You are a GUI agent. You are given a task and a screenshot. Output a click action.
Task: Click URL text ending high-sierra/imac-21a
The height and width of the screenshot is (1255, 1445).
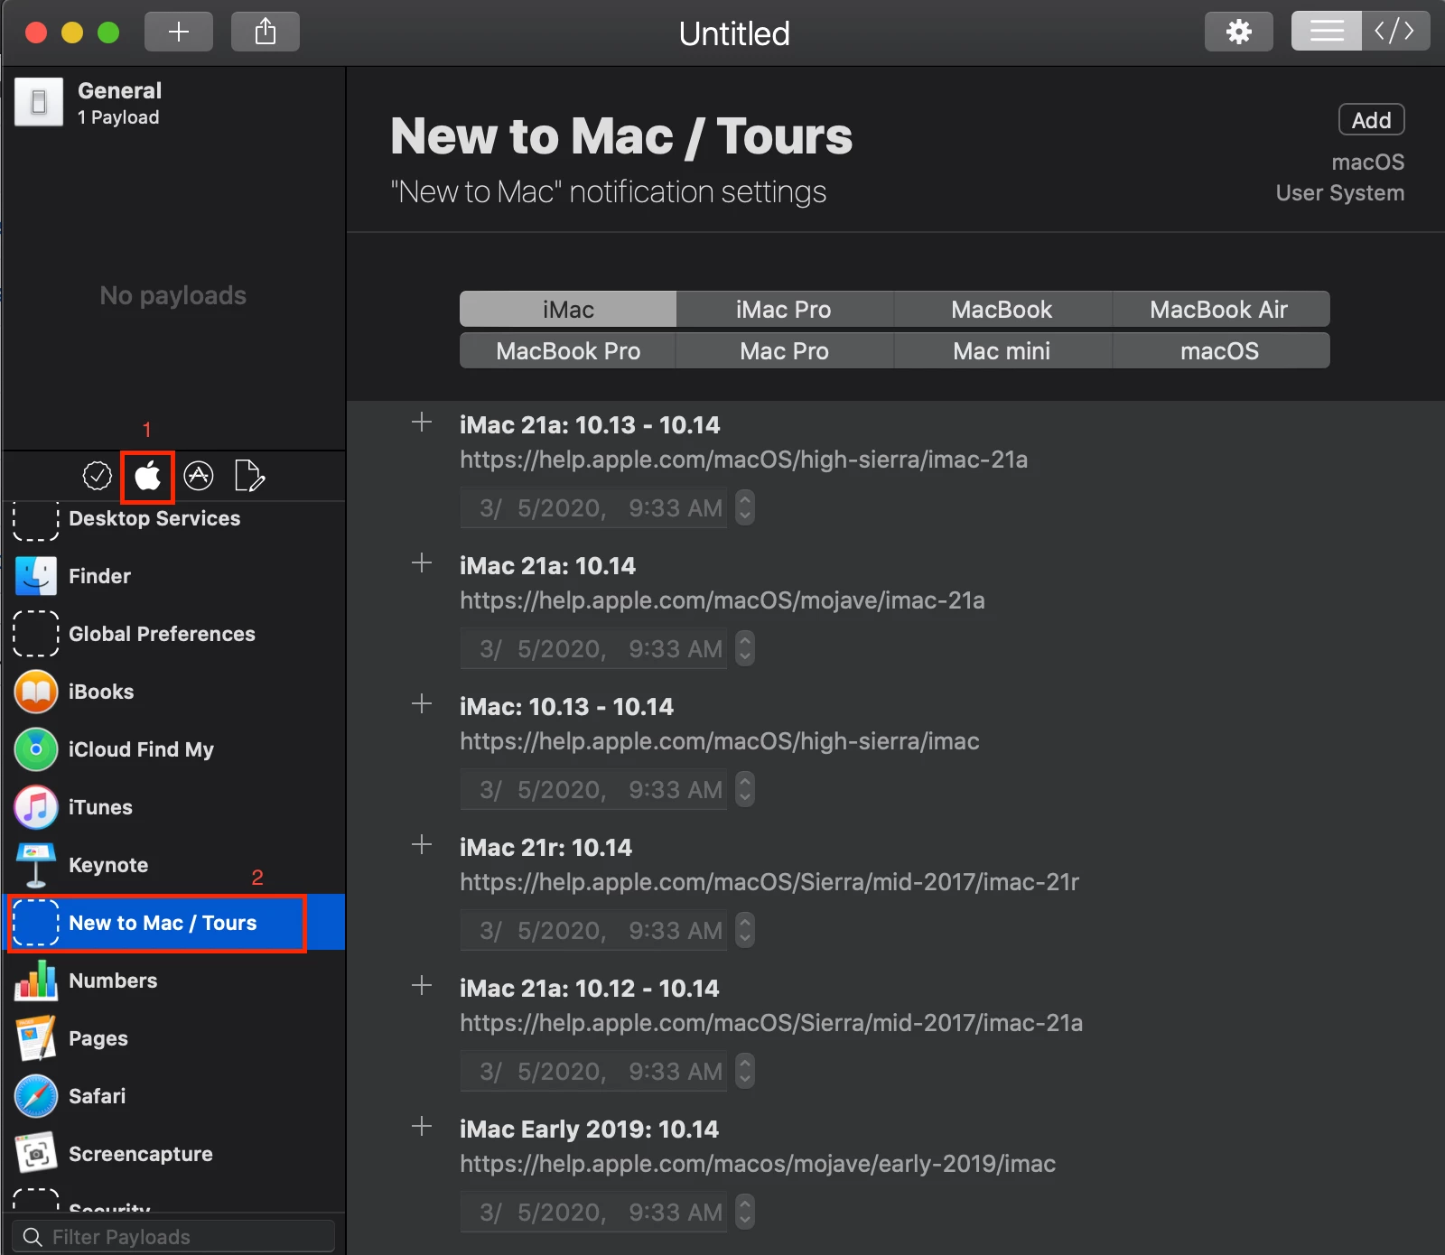coord(744,460)
